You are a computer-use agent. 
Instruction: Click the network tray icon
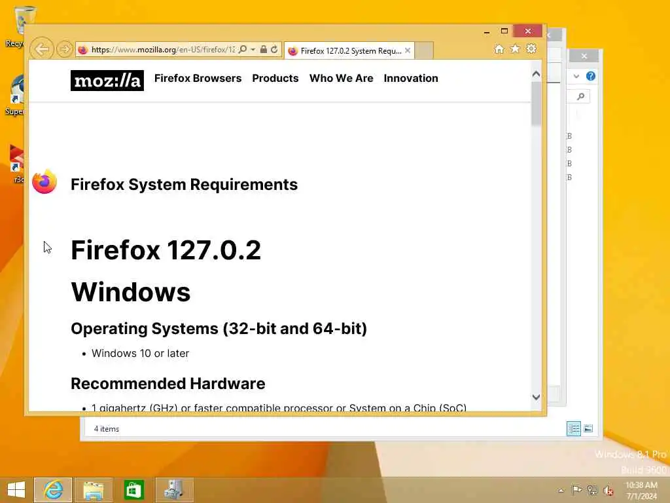[592, 490]
